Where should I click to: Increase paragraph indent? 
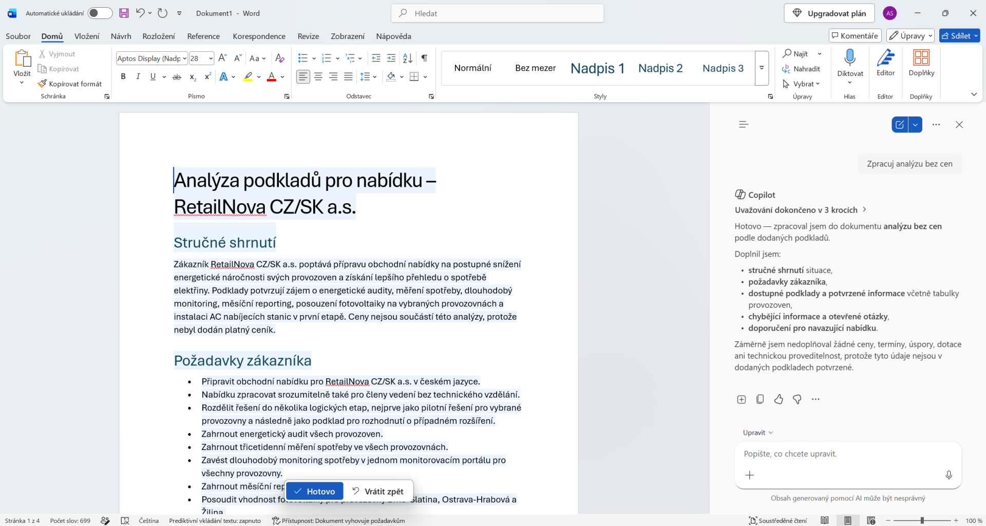point(391,58)
